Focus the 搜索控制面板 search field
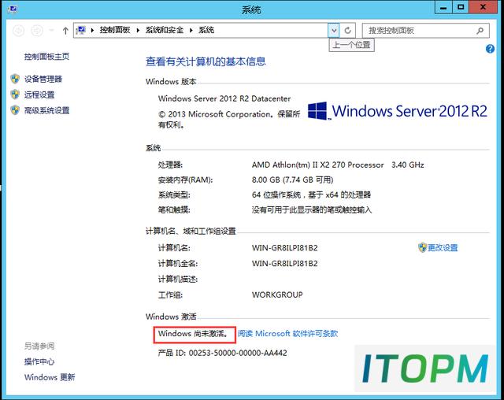504x400 pixels. tap(425, 31)
